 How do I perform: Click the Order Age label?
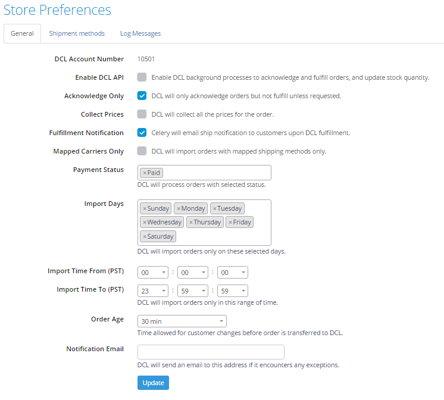pos(107,319)
